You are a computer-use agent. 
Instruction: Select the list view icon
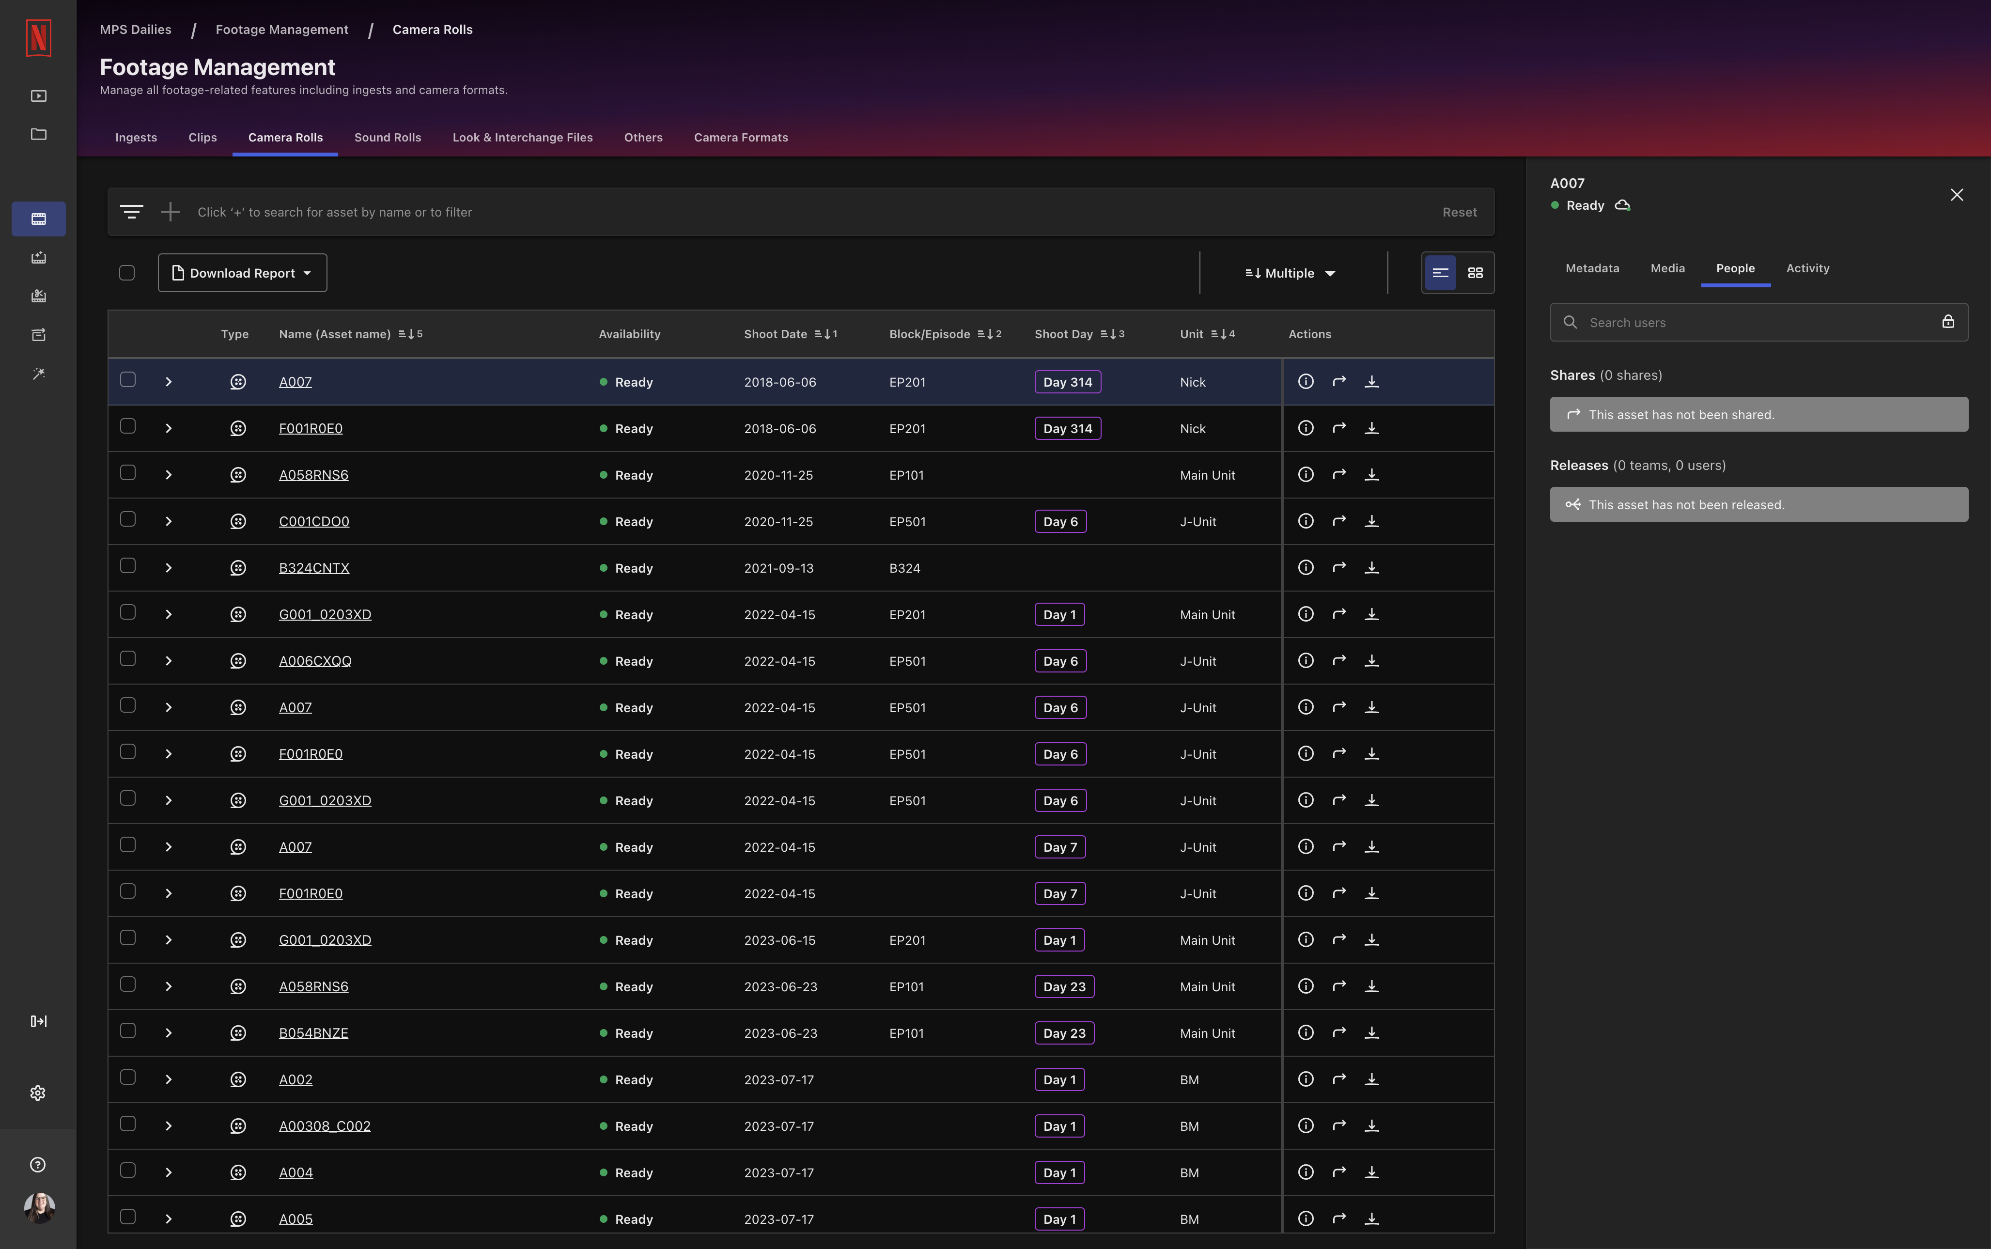pos(1439,273)
